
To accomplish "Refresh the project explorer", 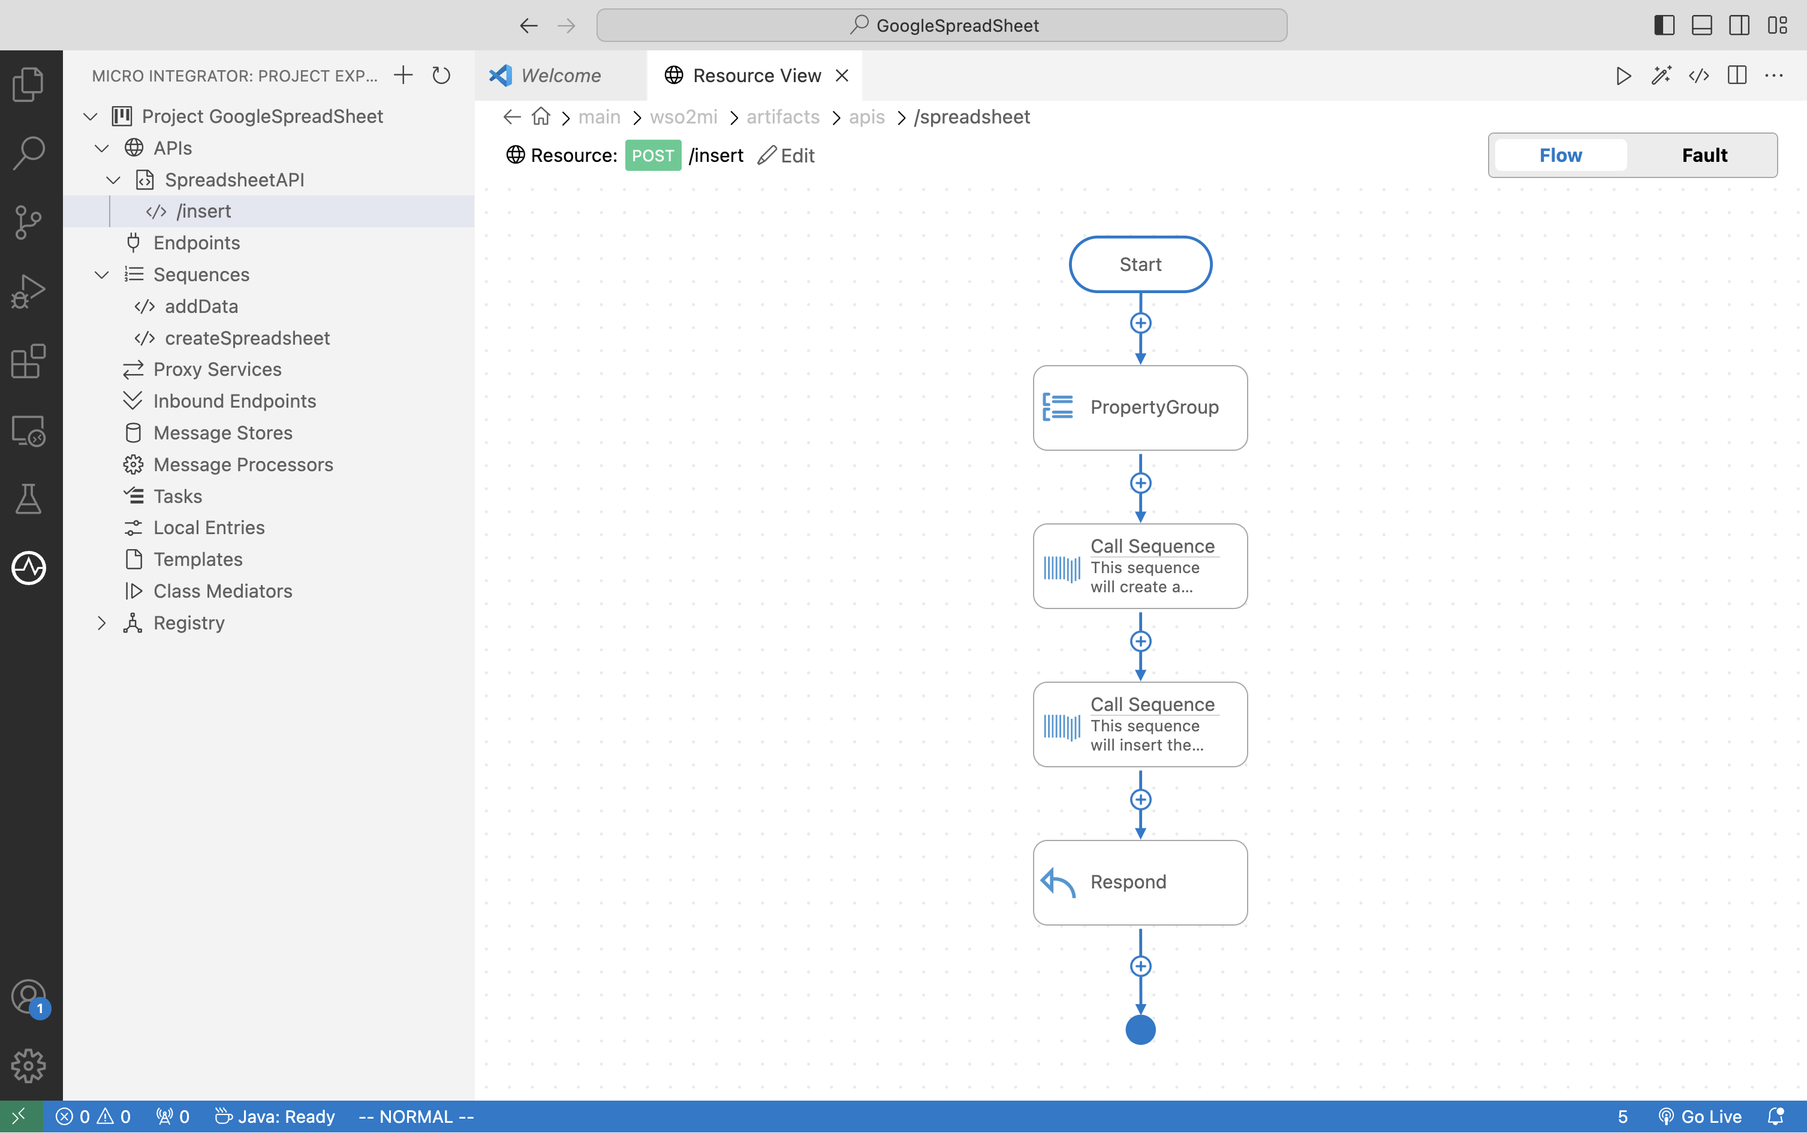I will pos(441,75).
